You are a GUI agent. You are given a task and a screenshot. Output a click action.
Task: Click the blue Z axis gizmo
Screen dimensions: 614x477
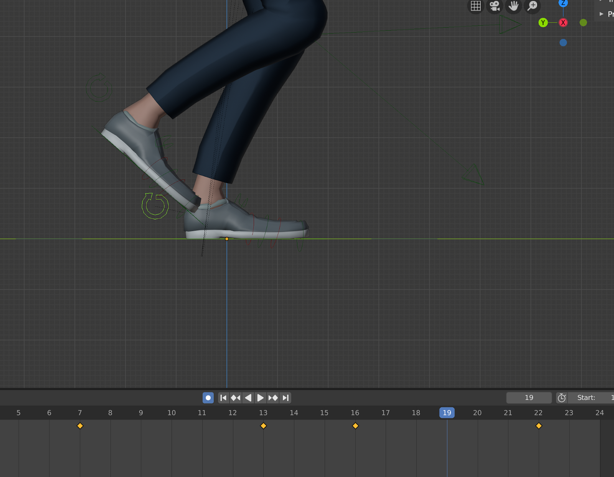click(x=563, y=3)
